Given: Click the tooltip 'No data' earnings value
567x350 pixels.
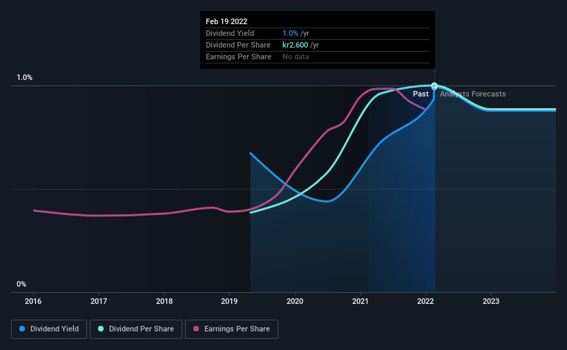Looking at the screenshot, I should point(296,56).
